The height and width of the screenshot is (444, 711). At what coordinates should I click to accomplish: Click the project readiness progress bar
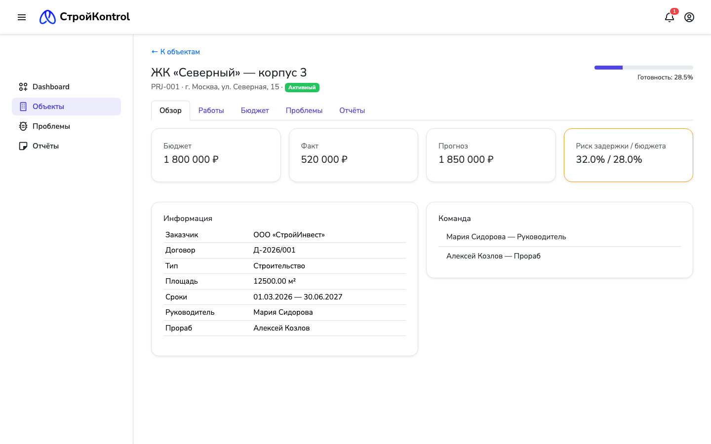(x=644, y=68)
